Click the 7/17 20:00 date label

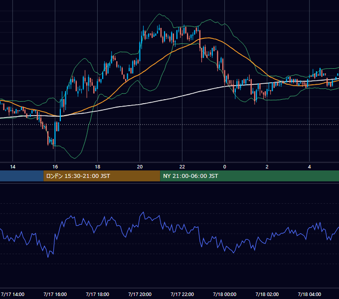coord(140,294)
